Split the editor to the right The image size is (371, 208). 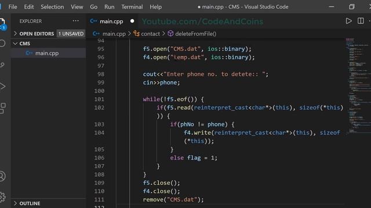point(361,21)
